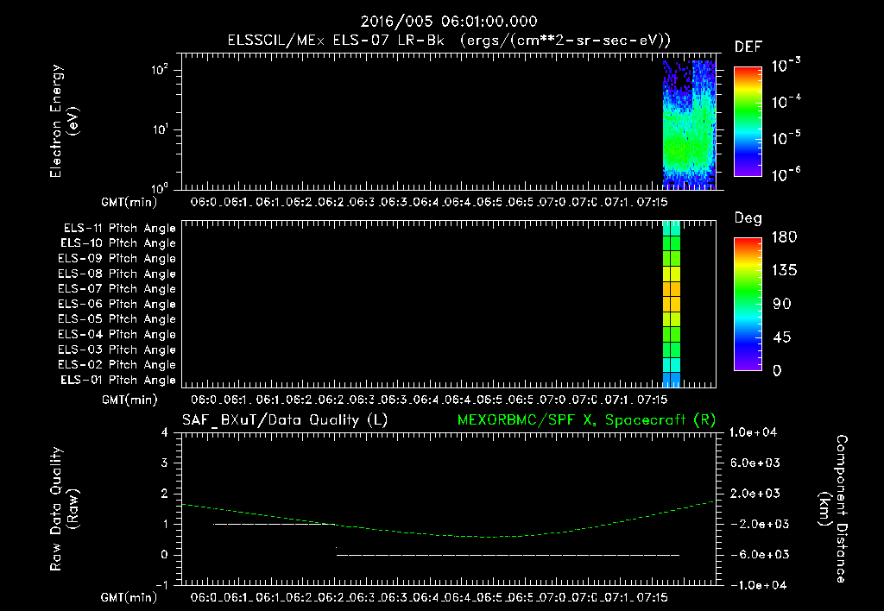
Task: Click the GMT(min) label under data quality panel
Action: [x=129, y=597]
